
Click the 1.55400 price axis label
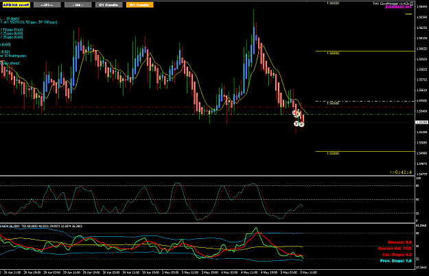pyautogui.click(x=421, y=111)
